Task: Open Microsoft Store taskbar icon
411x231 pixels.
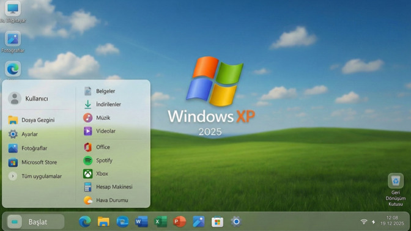Action: point(217,222)
